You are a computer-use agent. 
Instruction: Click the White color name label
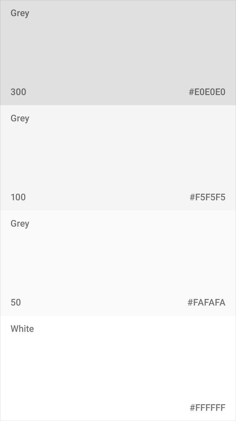pos(22,329)
